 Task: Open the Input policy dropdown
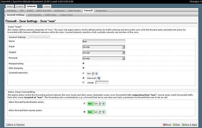coord(104,47)
